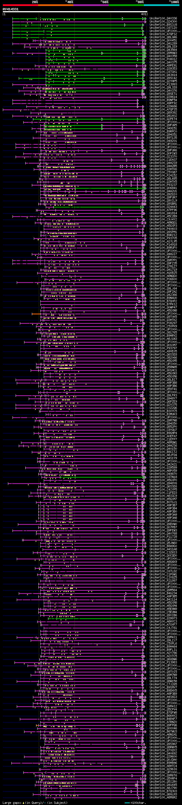Select the UniRef100_P93705 label
Screen dimensions: 182x805
pos(163,238)
